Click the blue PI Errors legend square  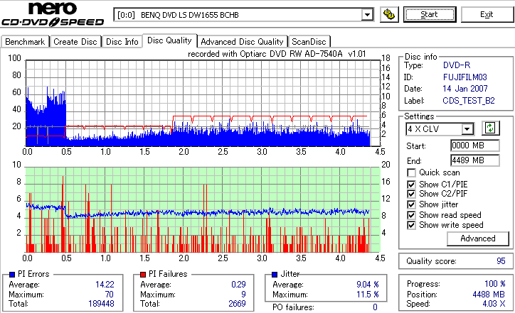13,275
